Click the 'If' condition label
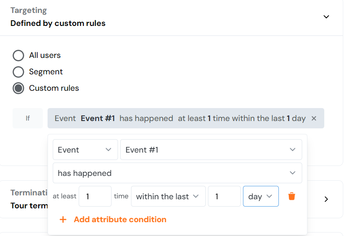345x236 pixels. (x=28, y=118)
